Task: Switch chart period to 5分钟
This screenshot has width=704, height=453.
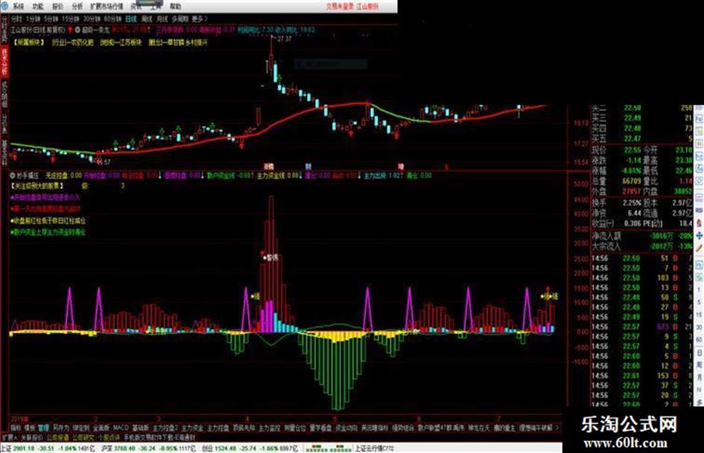Action: tap(51, 19)
